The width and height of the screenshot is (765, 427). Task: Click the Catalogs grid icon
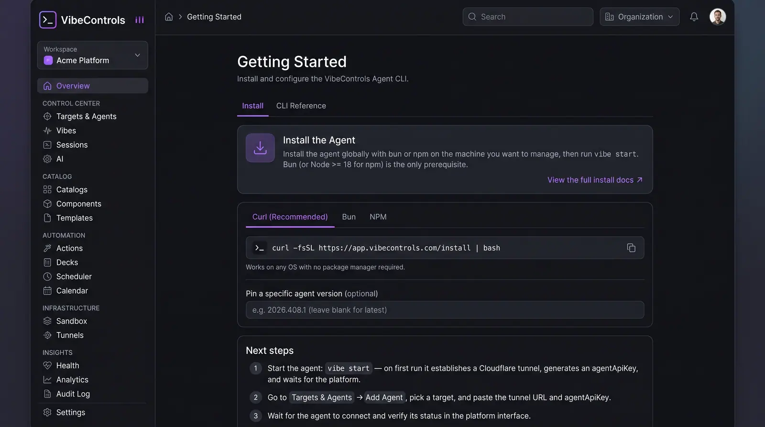pos(47,189)
